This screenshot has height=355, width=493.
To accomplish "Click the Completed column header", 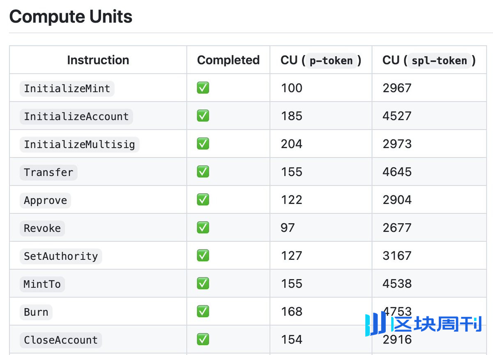I will pyautogui.click(x=228, y=60).
